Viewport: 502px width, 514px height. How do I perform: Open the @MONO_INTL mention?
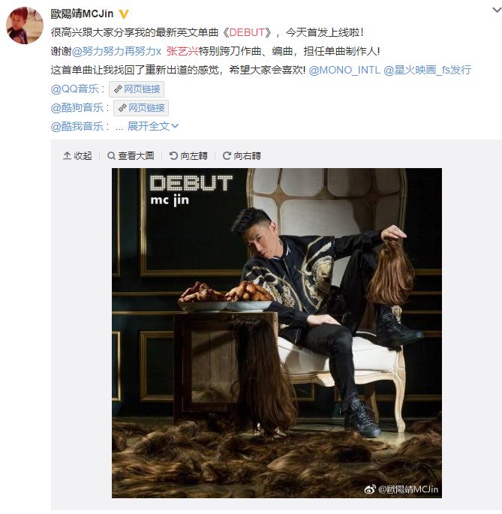pyautogui.click(x=344, y=70)
